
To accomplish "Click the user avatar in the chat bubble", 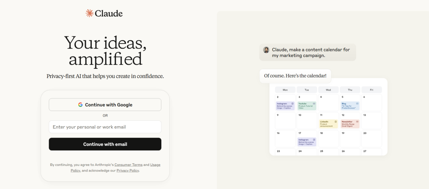I will click(266, 50).
